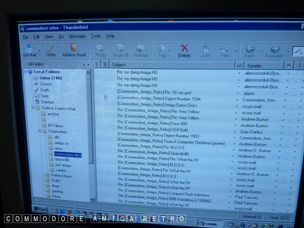Image resolution: width=304 pixels, height=228 pixels.
Task: Click the read-status glasses column header
Action: tap(239, 66)
